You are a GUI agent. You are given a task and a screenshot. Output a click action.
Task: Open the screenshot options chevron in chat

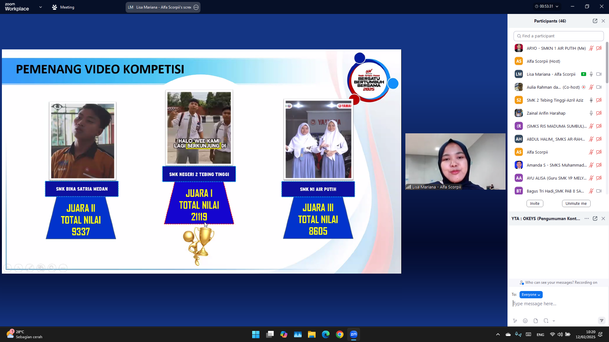(x=554, y=320)
